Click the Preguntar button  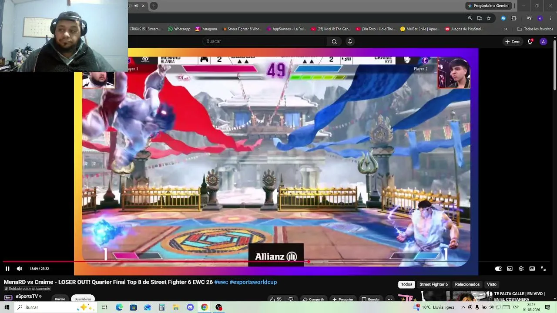pyautogui.click(x=343, y=299)
